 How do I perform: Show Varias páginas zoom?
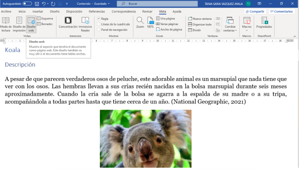(167, 24)
